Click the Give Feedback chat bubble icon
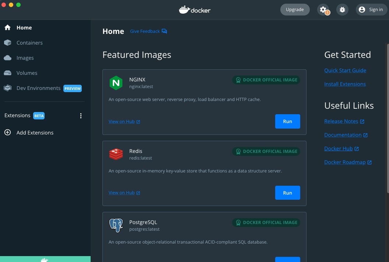This screenshot has height=262, width=389. [x=164, y=31]
